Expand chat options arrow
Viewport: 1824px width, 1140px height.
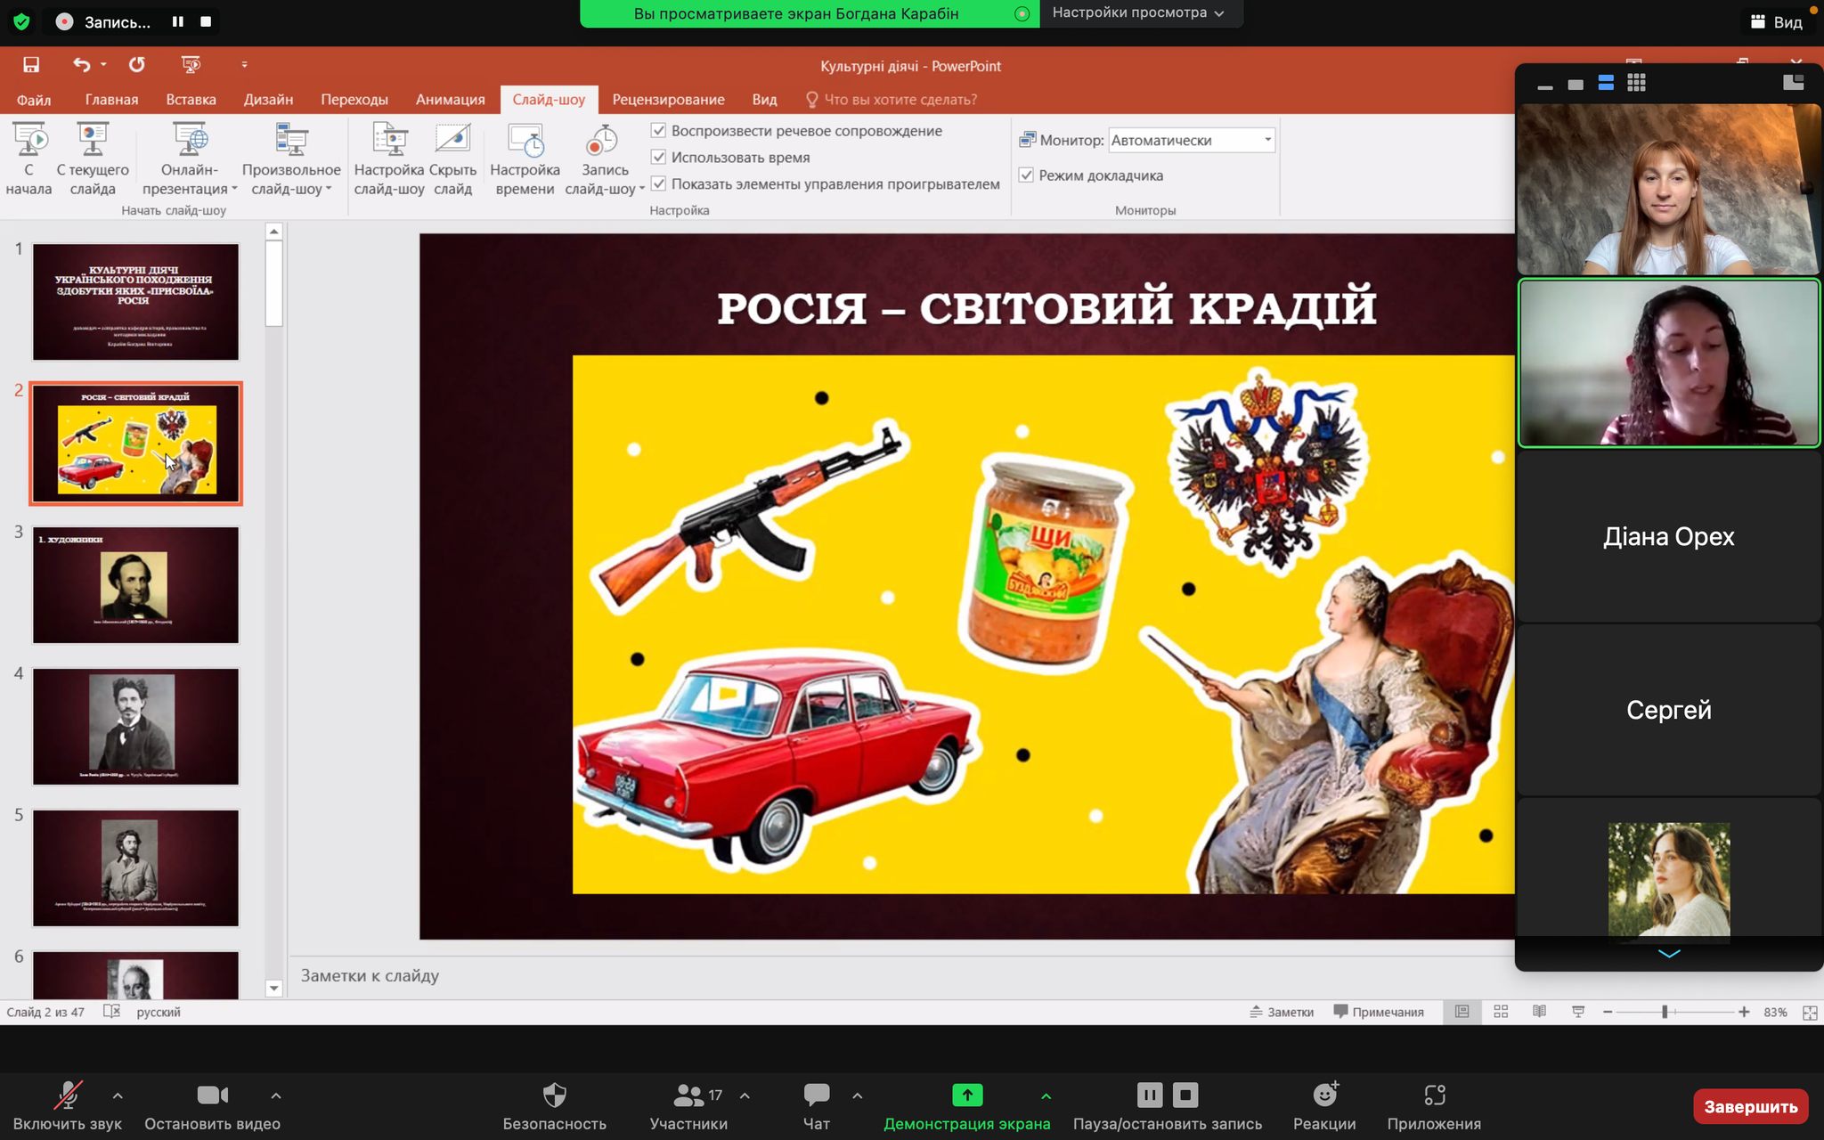(x=857, y=1096)
